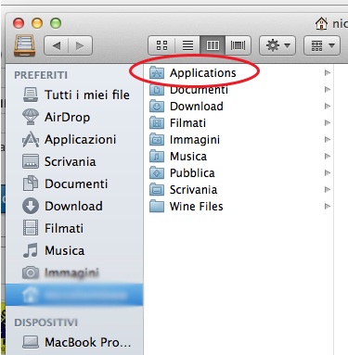Click the Documenti folder icon in column
Screen dimensions: 348x355
[x=157, y=90]
